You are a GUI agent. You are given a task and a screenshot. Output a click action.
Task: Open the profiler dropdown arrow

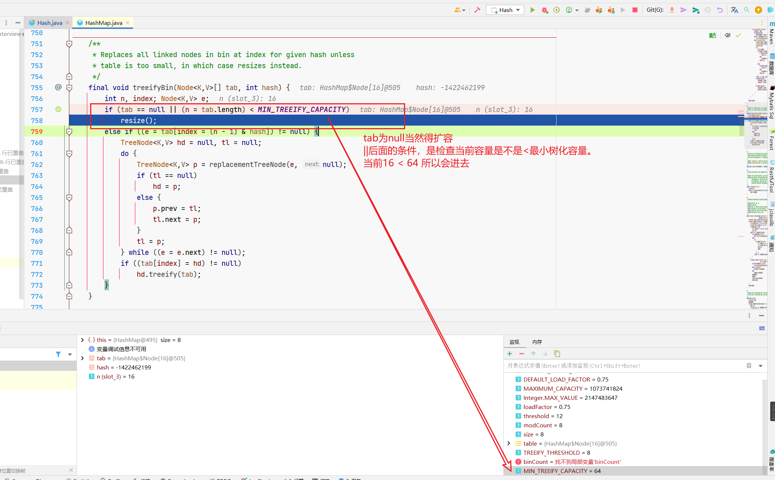tap(577, 10)
